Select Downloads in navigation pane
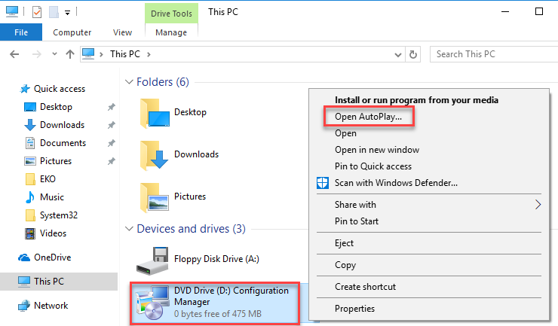Image resolution: width=558 pixels, height=326 pixels. (x=63, y=125)
